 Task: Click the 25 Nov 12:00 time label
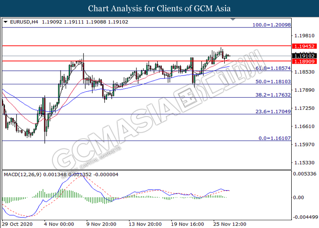[x=230, y=224]
